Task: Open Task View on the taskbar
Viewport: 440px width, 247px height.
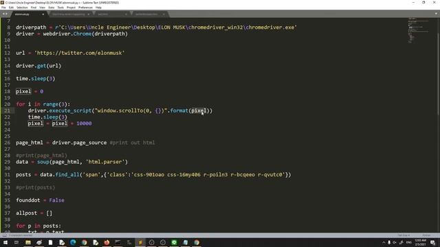Action: coord(16,242)
